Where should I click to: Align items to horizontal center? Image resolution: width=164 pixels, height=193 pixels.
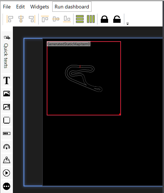point(21,19)
